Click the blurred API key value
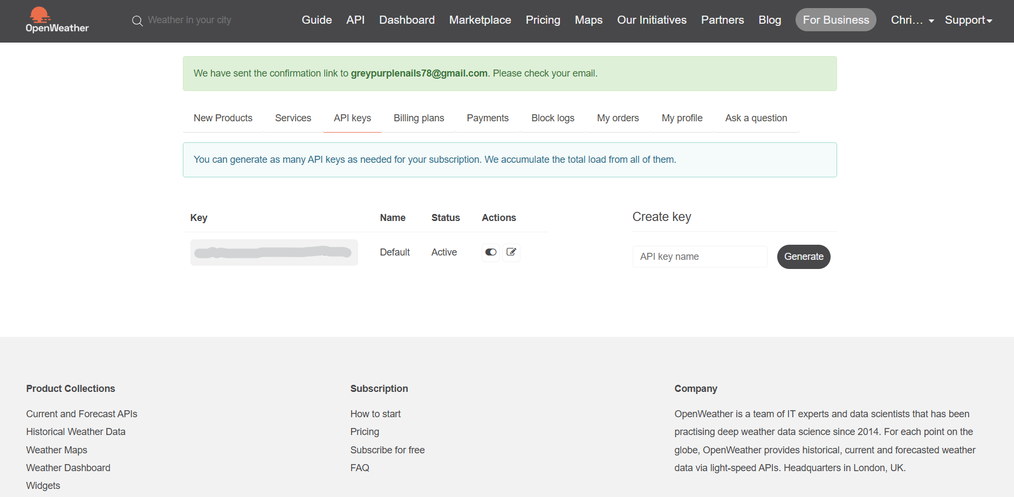1014x497 pixels. pos(273,252)
